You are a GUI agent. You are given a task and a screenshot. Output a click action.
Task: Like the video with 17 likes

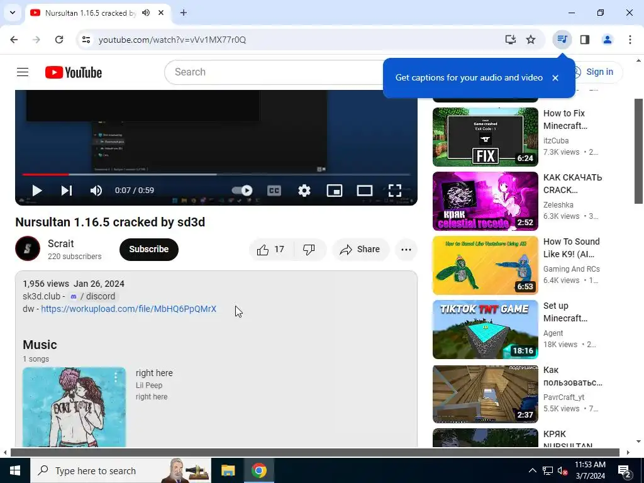click(270, 249)
